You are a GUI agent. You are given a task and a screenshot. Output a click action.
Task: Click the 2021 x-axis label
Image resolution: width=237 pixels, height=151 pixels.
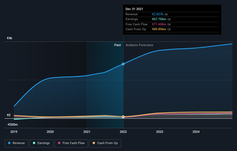(x=87, y=132)
